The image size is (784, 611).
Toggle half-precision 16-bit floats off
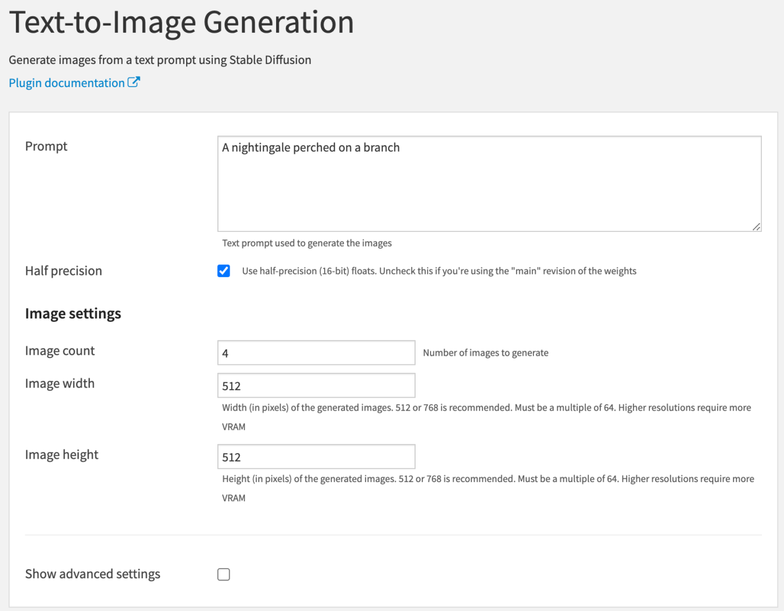[223, 271]
